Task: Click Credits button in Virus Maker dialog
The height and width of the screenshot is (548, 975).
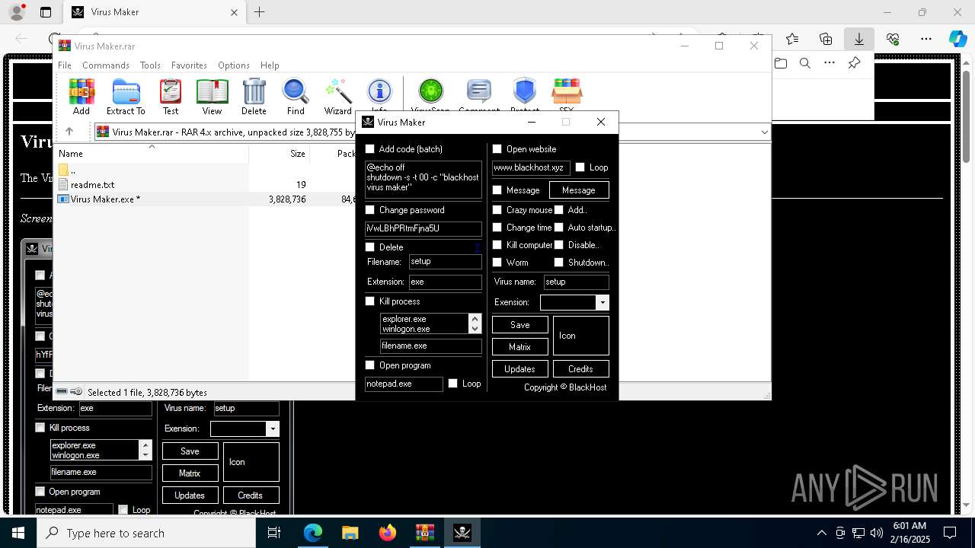Action: tap(581, 369)
